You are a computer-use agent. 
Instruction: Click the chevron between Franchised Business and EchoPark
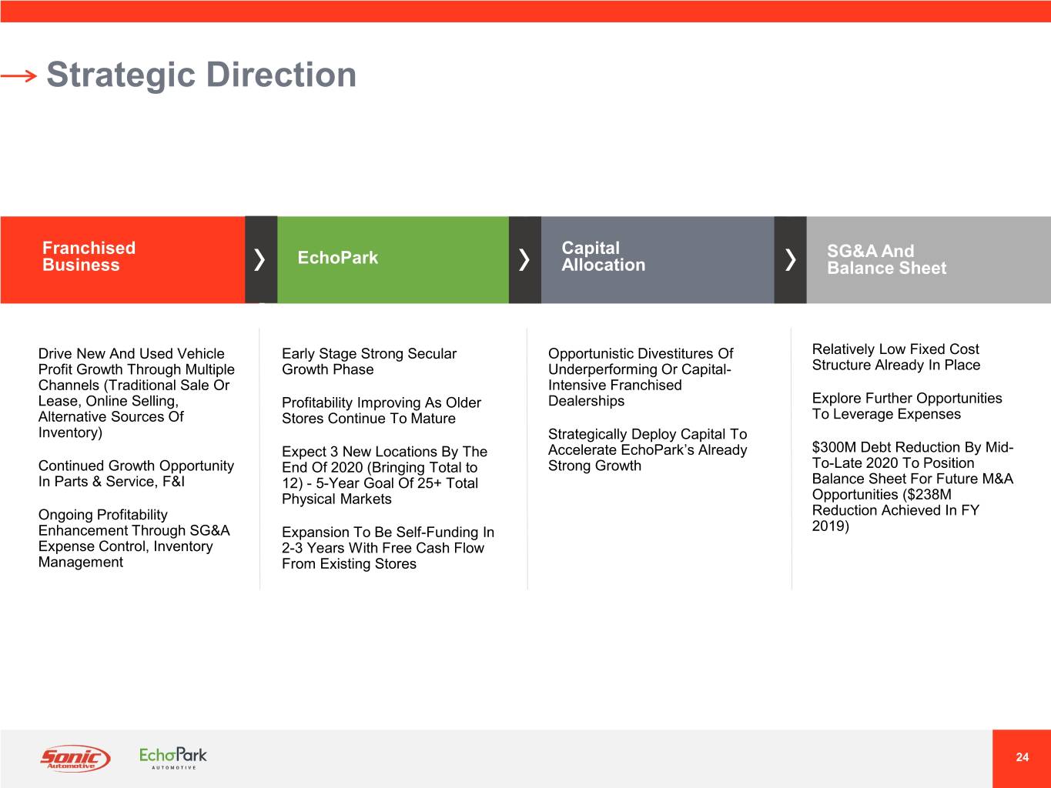tap(260, 259)
